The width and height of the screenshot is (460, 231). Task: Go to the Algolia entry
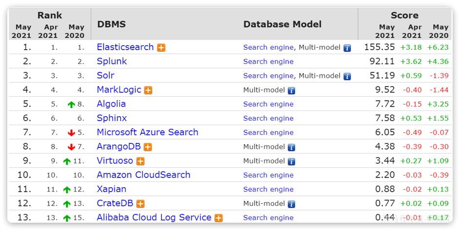pos(111,104)
